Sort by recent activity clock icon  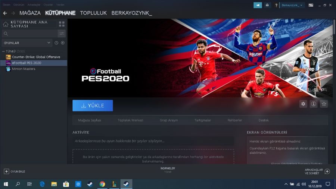point(56,43)
